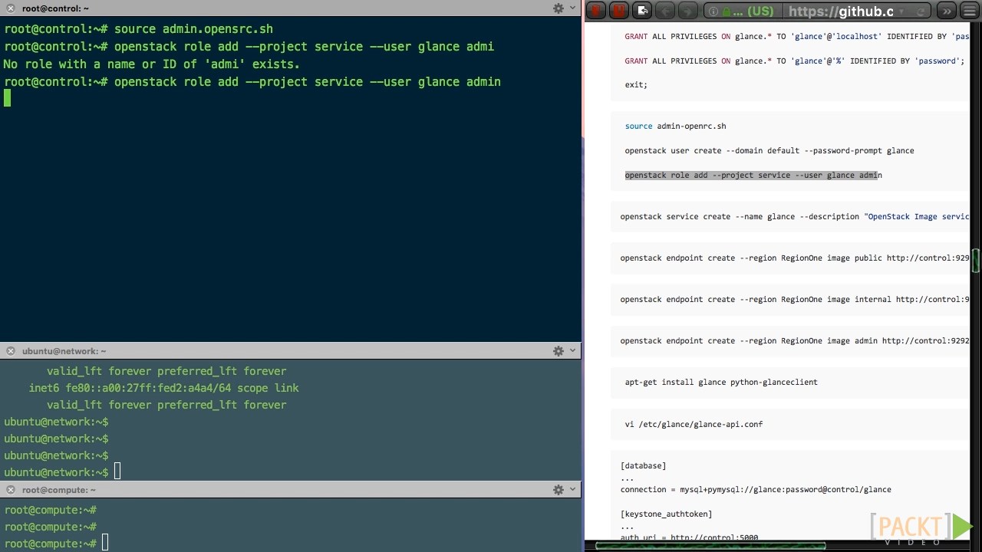Click the second red toolbar icon in browser
The width and height of the screenshot is (982, 552).
pyautogui.click(x=619, y=11)
